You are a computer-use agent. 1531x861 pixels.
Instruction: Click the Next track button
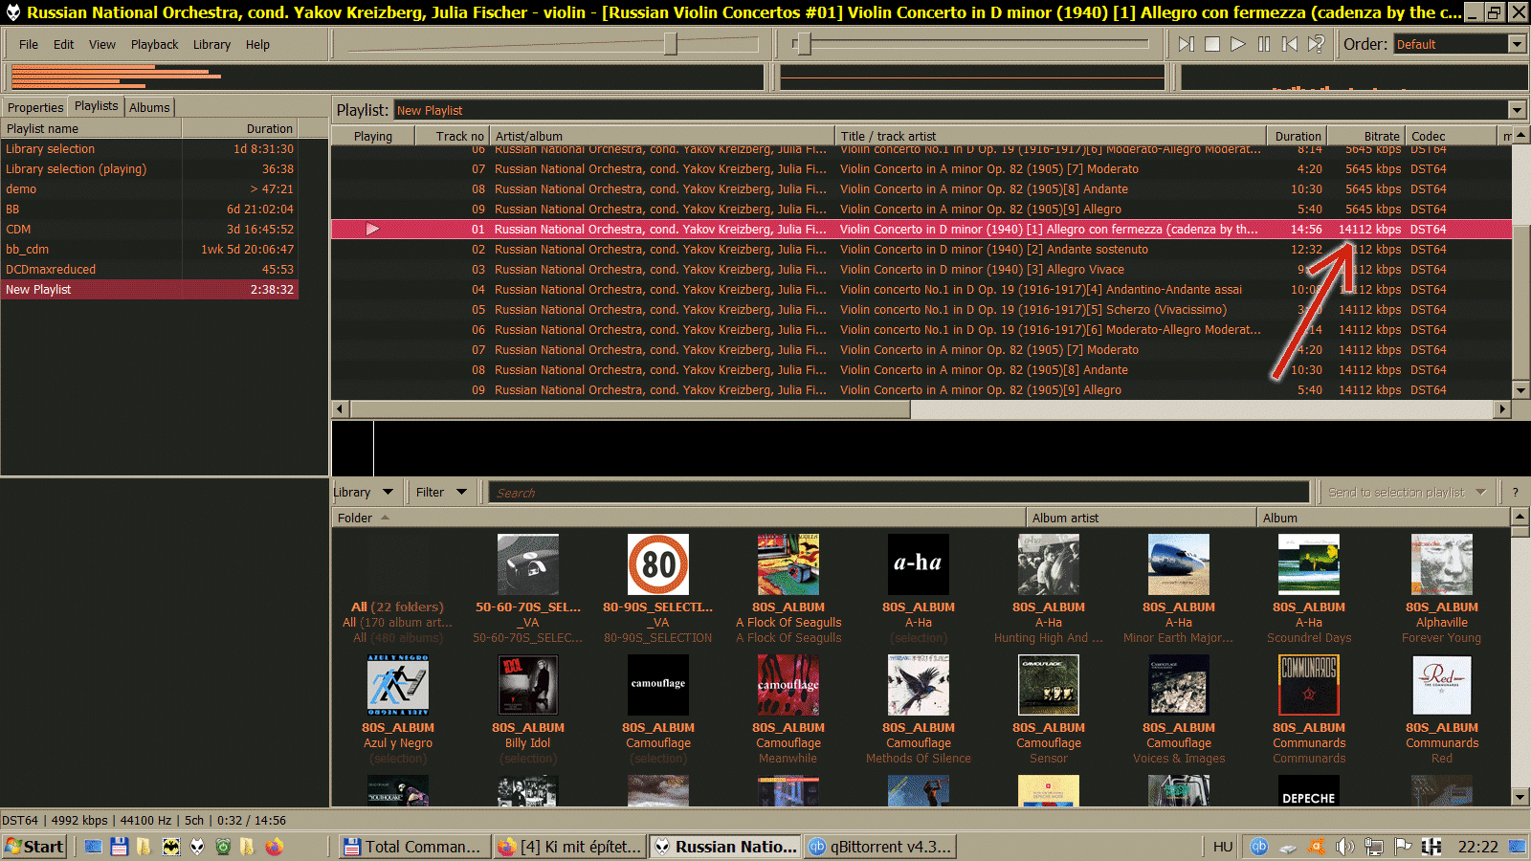pos(1186,44)
